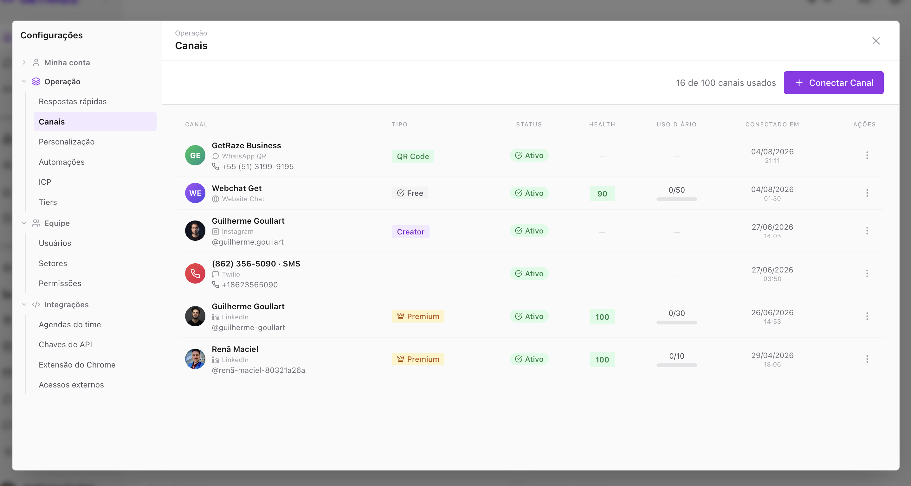The width and height of the screenshot is (911, 486).
Task: Go to Usuários under Equipe
Action: [95, 244]
